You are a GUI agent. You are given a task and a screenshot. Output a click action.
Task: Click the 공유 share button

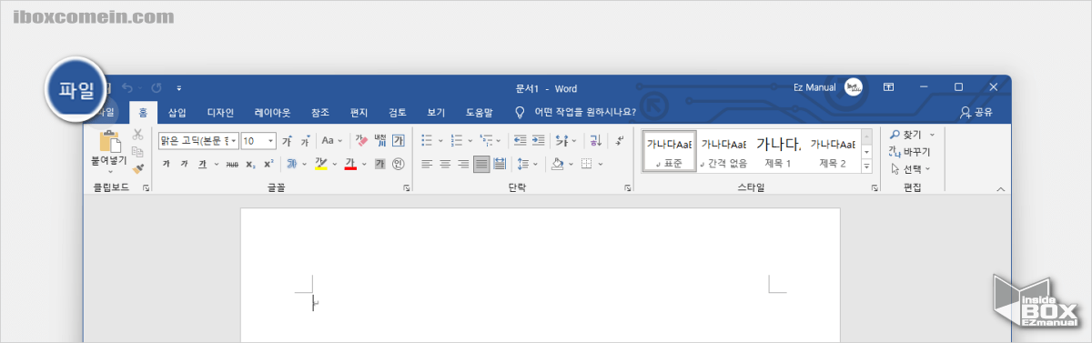[x=976, y=113]
